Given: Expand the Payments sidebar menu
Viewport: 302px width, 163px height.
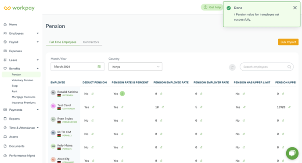Looking at the screenshot, I should (38, 110).
